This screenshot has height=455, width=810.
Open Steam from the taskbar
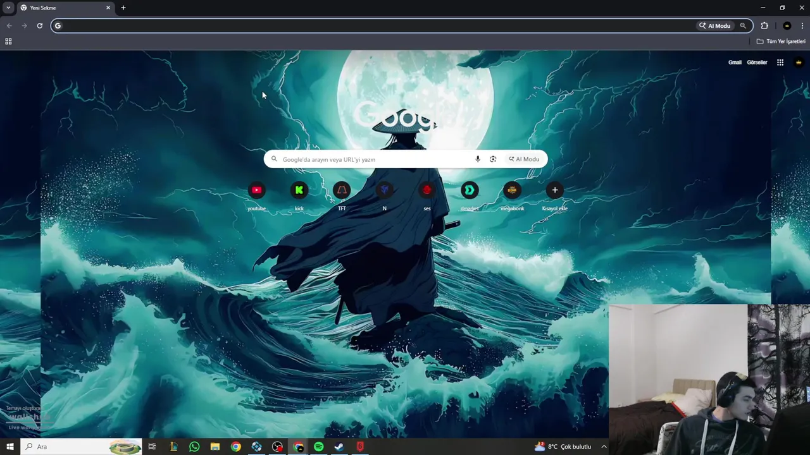pyautogui.click(x=339, y=447)
